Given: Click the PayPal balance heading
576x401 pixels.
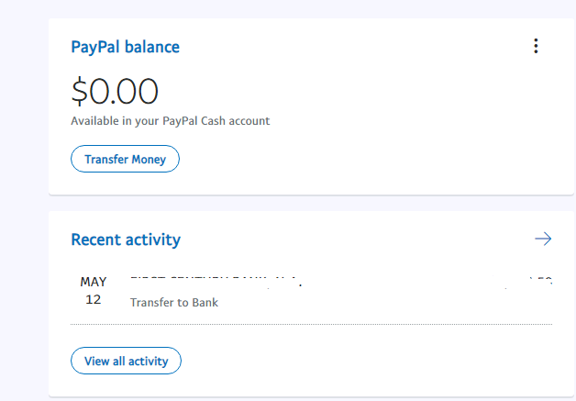Looking at the screenshot, I should [125, 47].
